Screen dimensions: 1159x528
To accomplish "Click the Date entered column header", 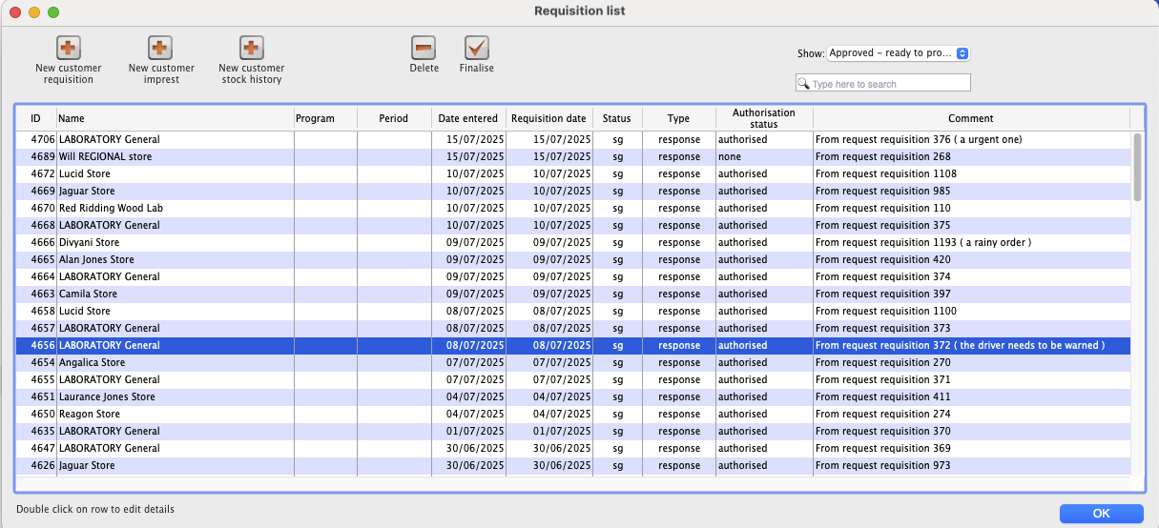I will (467, 118).
